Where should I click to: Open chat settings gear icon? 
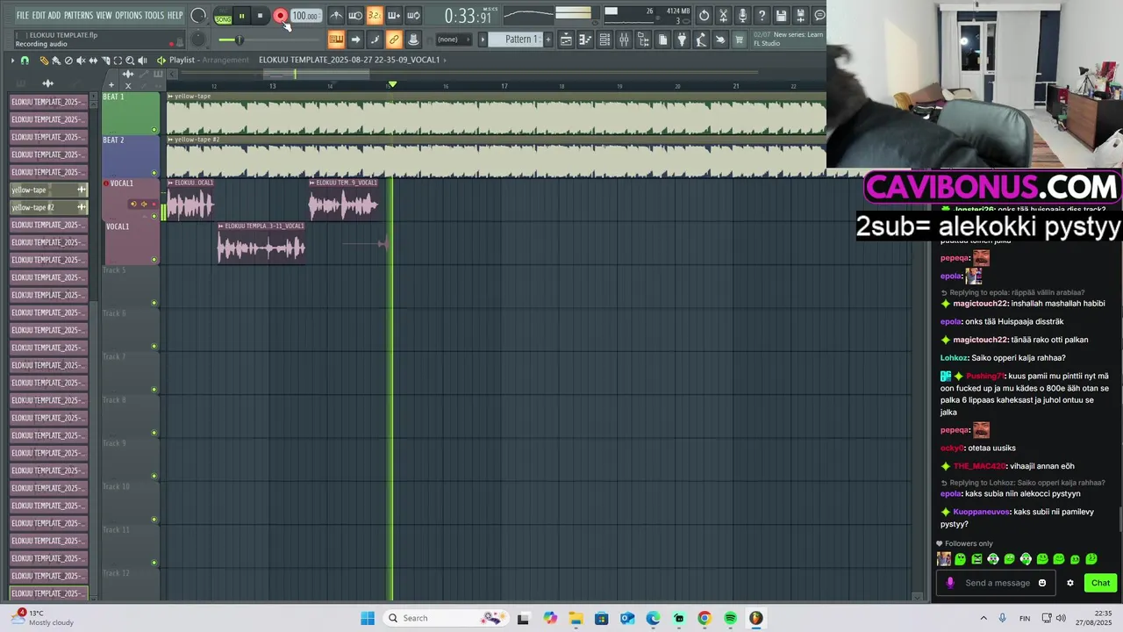tap(1069, 583)
